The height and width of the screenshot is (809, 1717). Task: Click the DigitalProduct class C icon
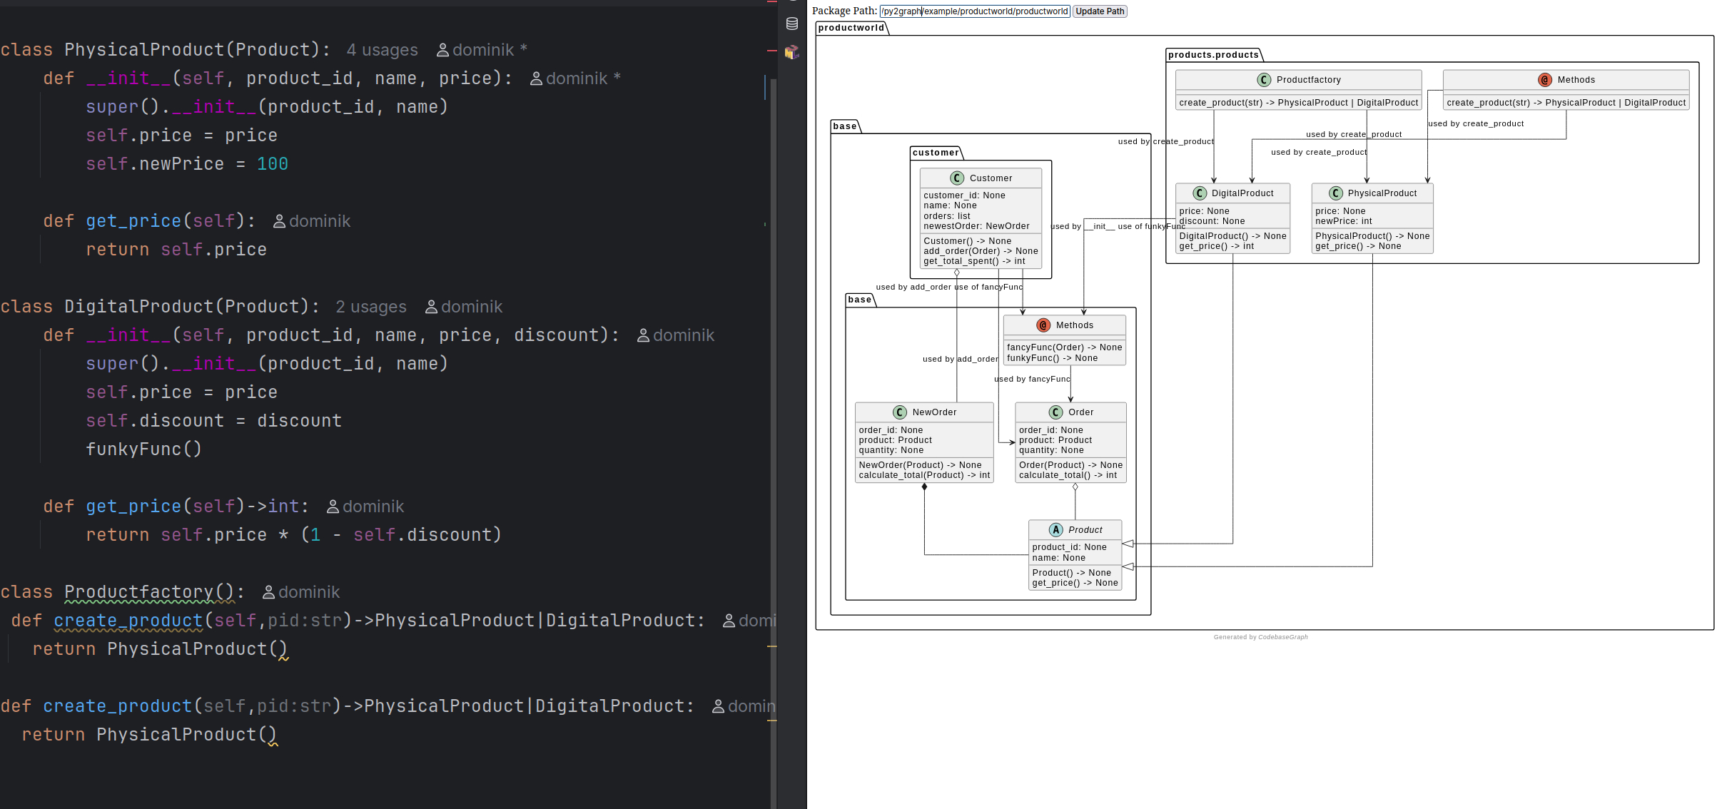click(1200, 193)
